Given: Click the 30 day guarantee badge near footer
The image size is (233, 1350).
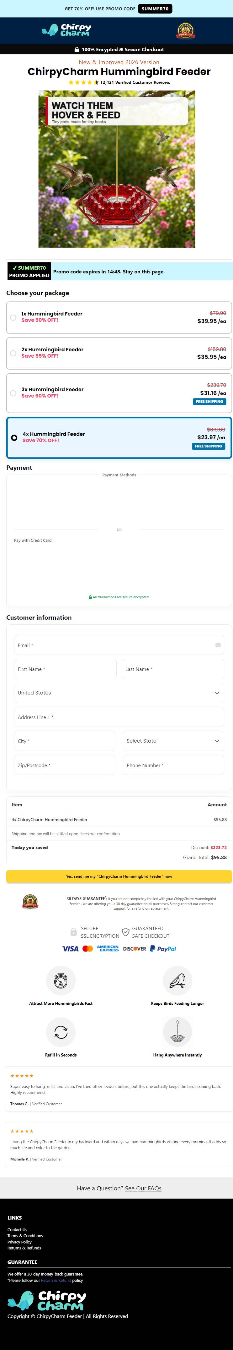Looking at the screenshot, I should [30, 901].
